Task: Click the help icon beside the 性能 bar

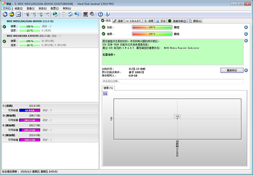Action: [245, 27]
